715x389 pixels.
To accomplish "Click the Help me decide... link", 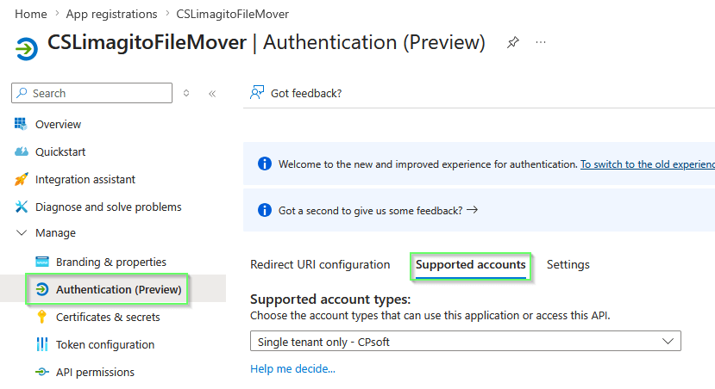I will 292,368.
